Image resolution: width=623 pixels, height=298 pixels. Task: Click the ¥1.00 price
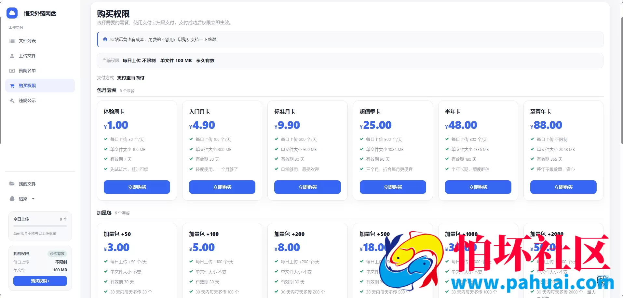coord(116,125)
